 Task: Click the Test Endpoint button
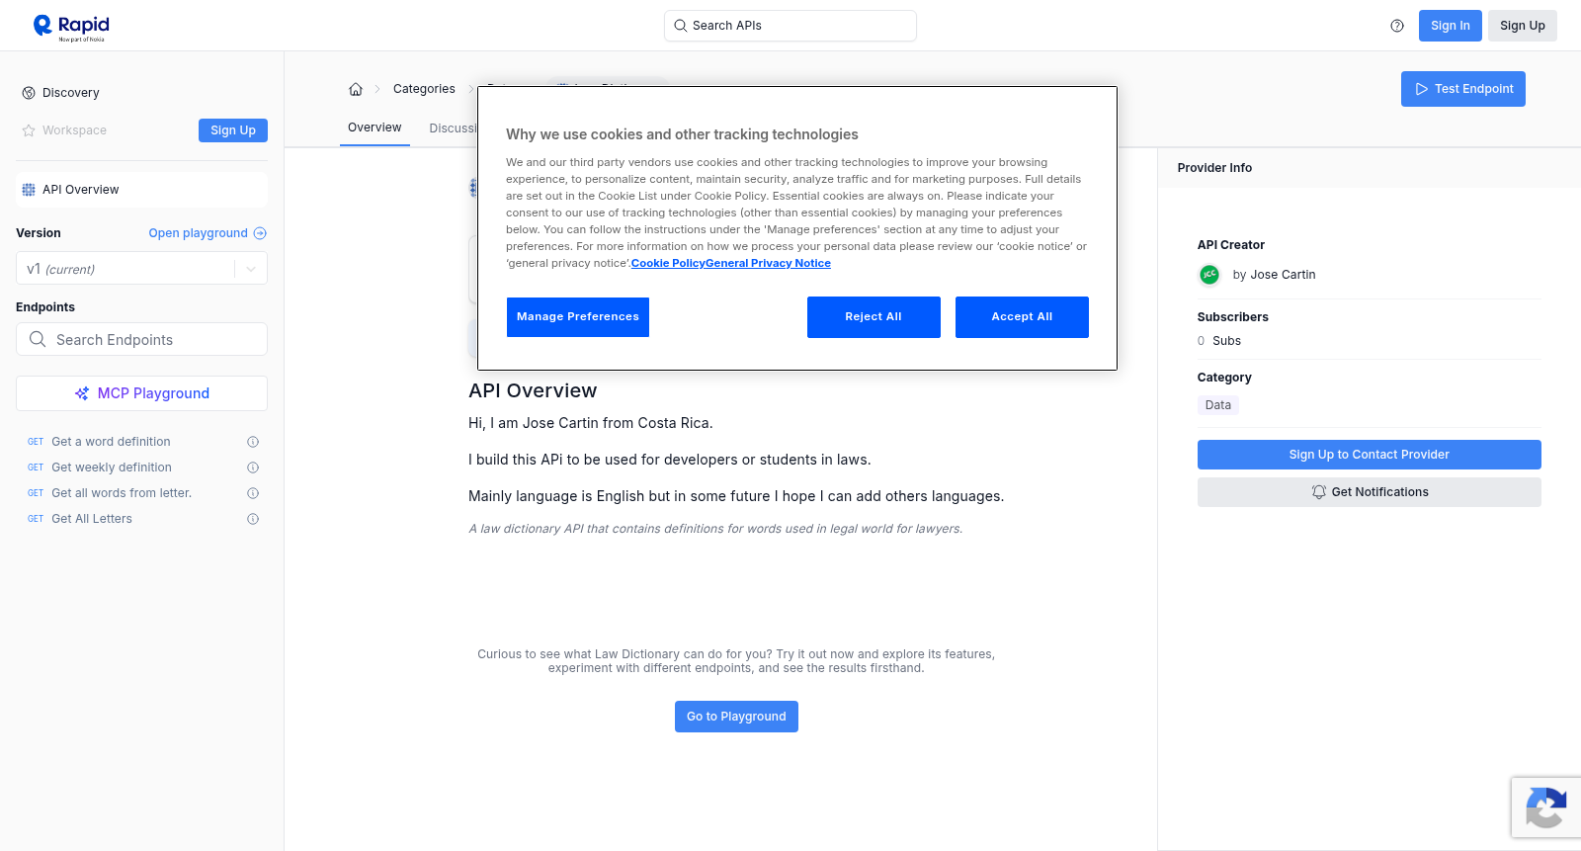tap(1463, 89)
